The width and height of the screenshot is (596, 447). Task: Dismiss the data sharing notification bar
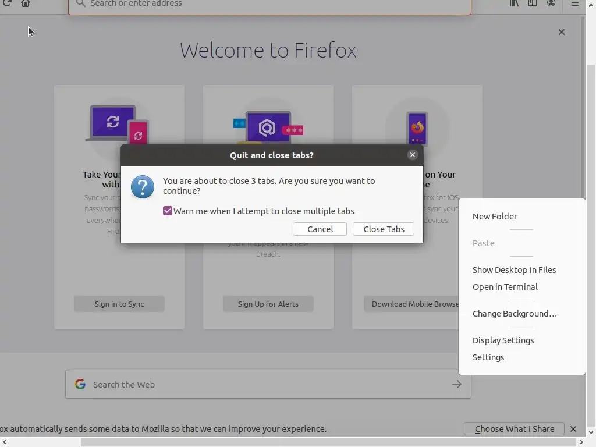point(573,429)
